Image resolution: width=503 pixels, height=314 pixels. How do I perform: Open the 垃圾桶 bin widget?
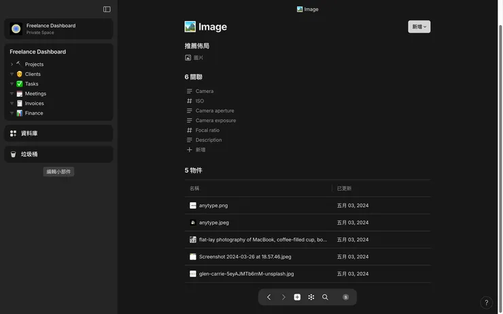click(58, 154)
